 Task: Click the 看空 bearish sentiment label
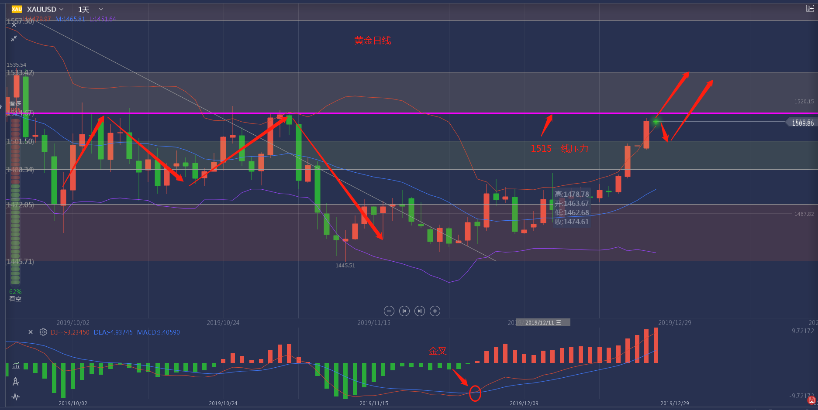click(x=15, y=299)
